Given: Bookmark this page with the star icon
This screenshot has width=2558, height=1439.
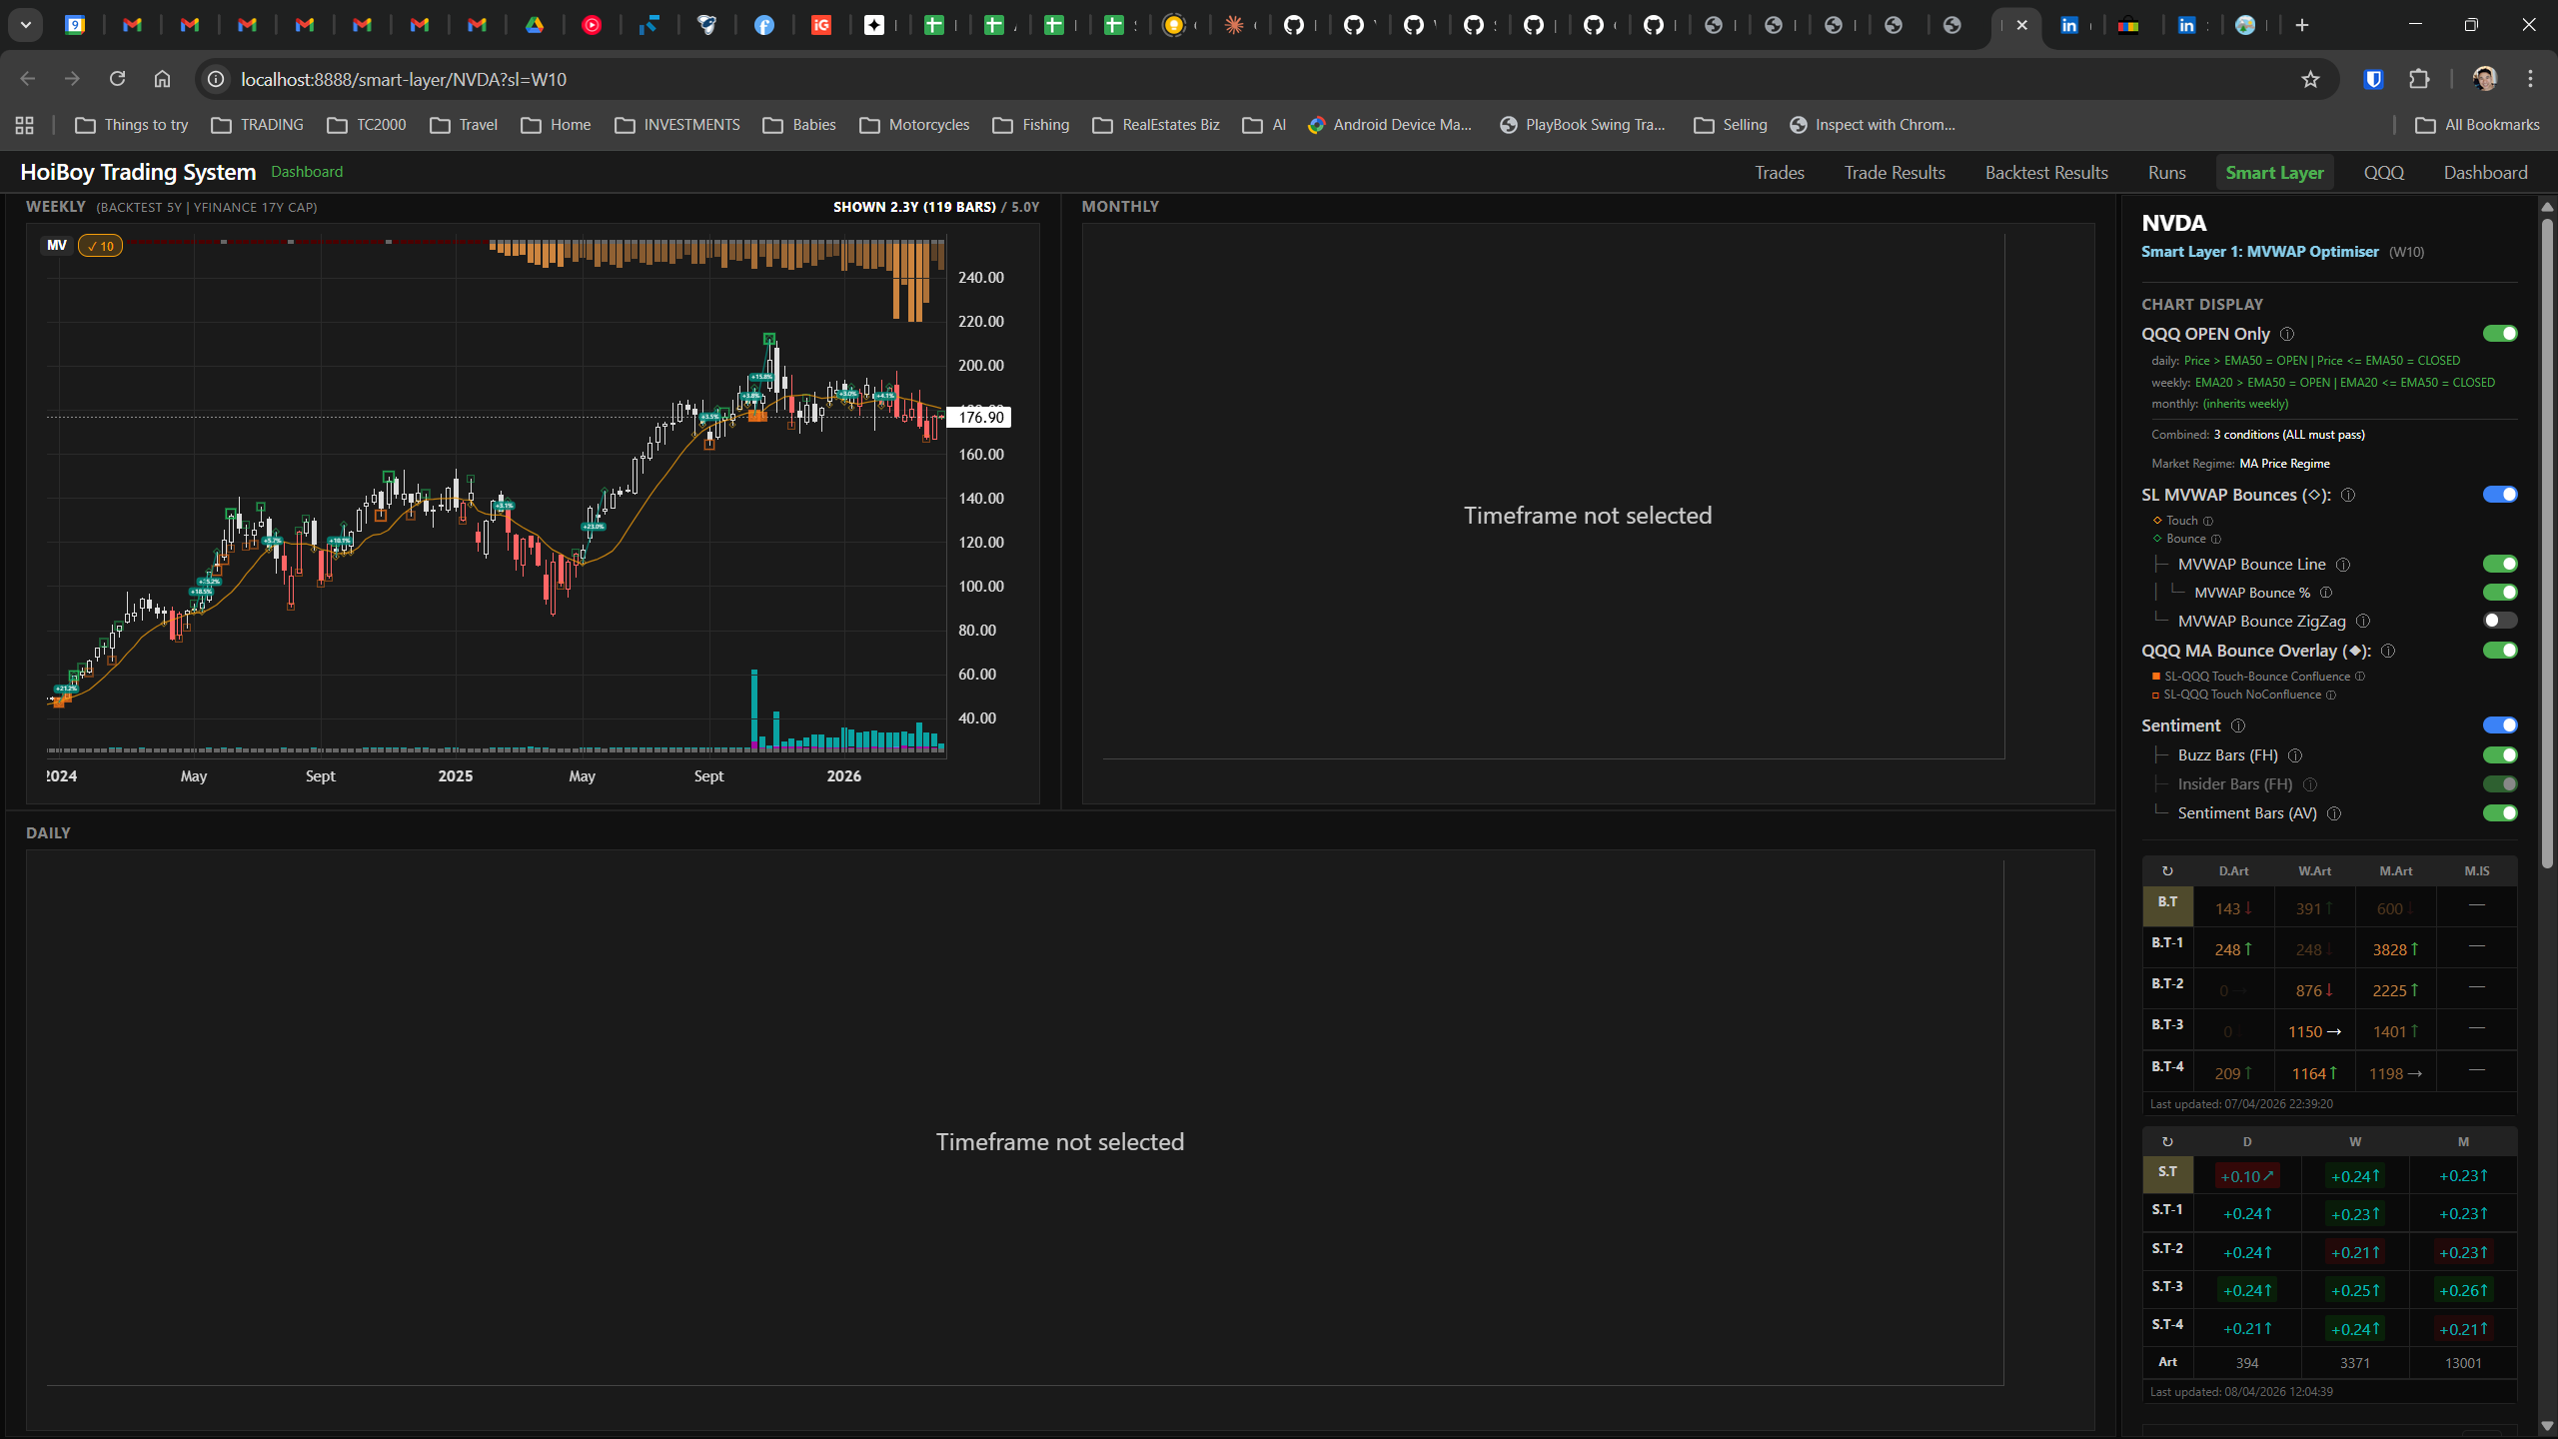Looking at the screenshot, I should tap(2310, 79).
